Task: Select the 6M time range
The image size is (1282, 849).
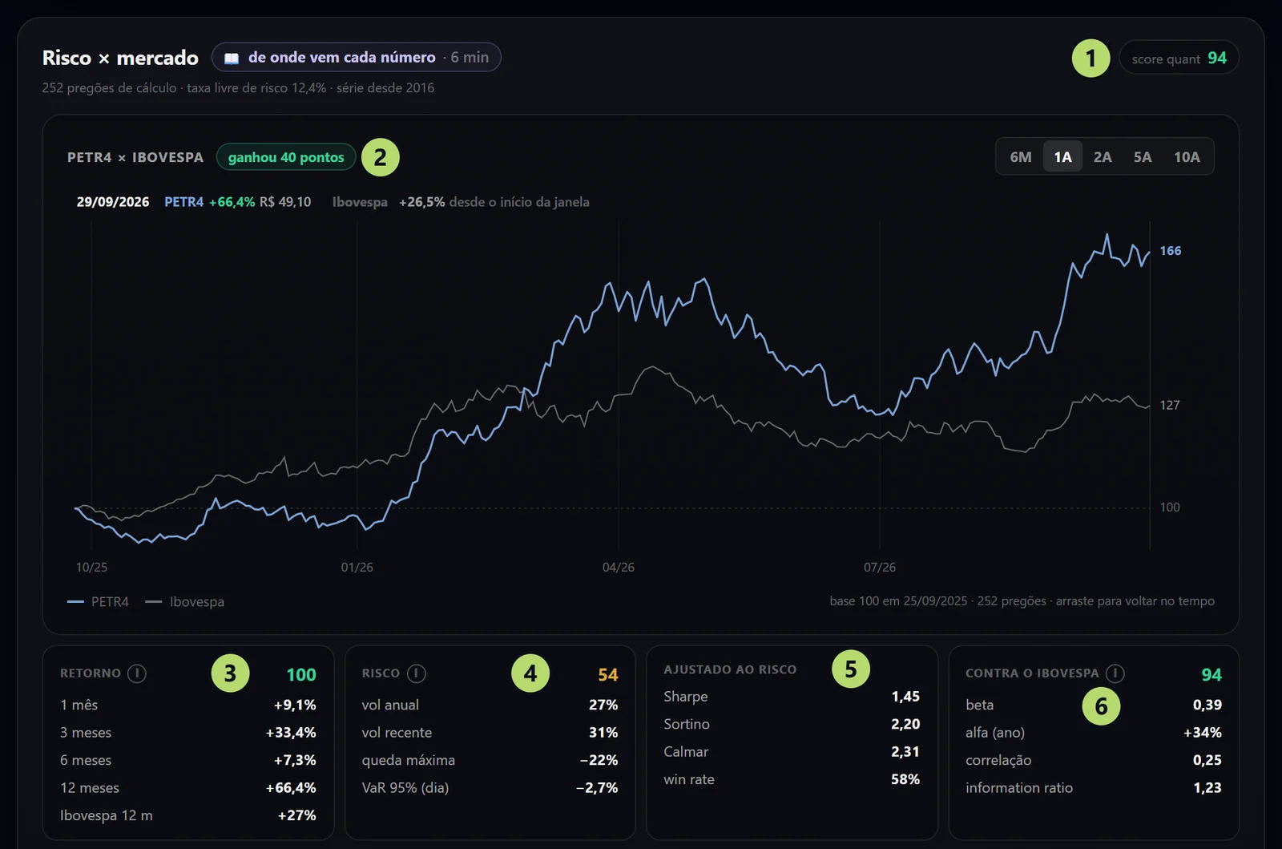Action: (x=1021, y=157)
